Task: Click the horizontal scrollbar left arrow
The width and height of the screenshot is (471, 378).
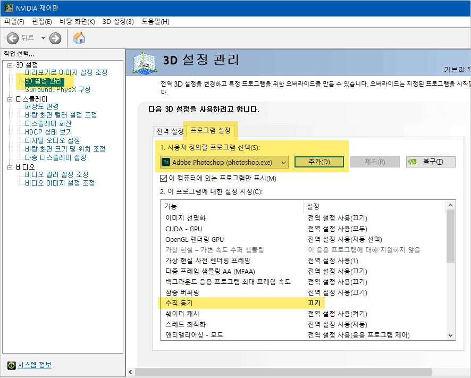Action: [130, 372]
